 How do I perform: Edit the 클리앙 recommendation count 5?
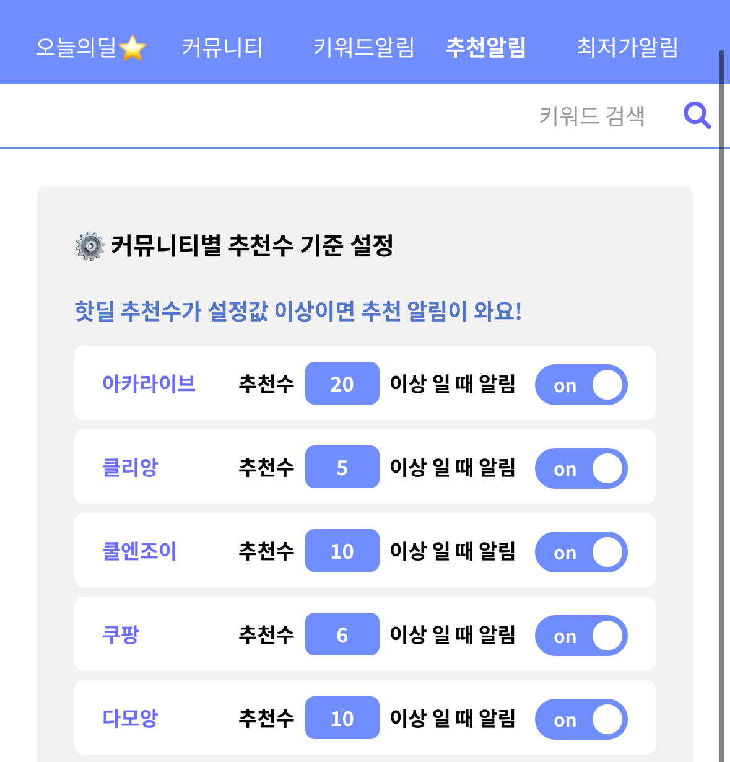point(342,467)
